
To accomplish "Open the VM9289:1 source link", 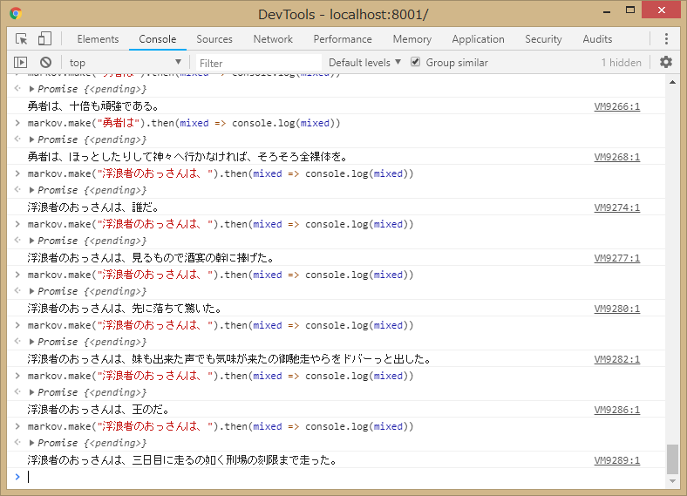I will pos(616,460).
